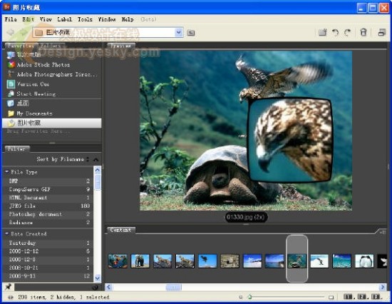Click content scroll right arrow

(x=383, y=287)
